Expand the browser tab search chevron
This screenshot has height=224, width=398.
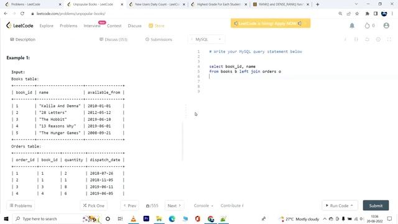point(356,4)
